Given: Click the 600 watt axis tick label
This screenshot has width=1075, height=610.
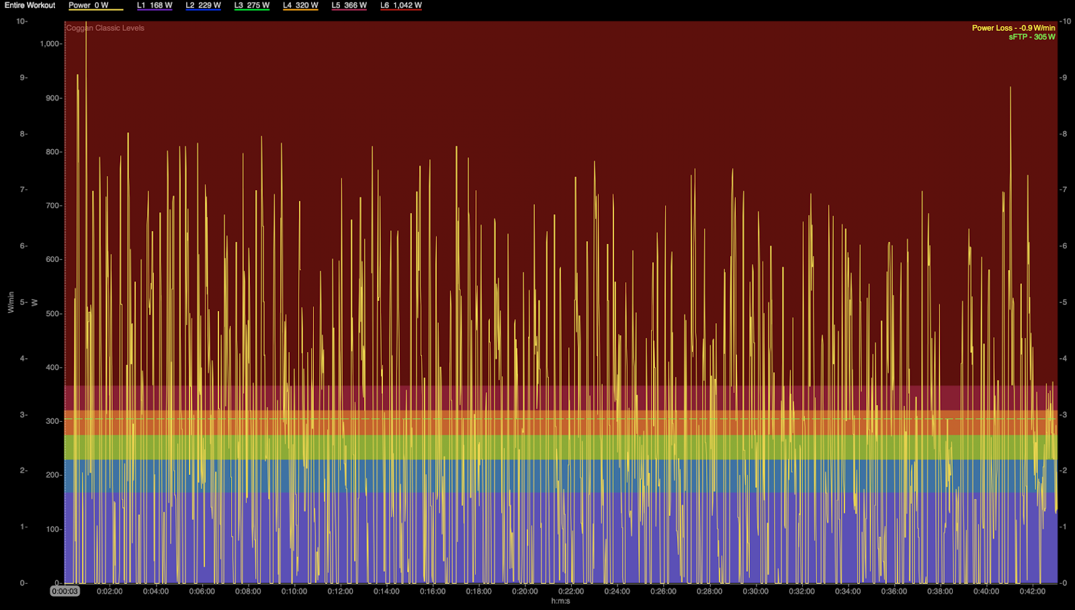Looking at the screenshot, I should 53,259.
